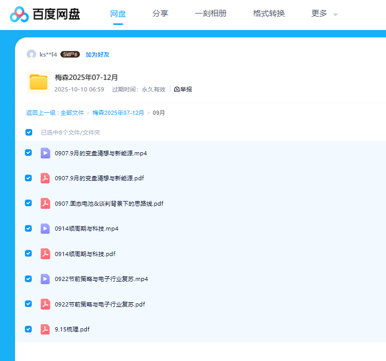Screen dimensions: 386x361
Task: Click 返回上一级 breadcrumb link
Action: pos(41,113)
